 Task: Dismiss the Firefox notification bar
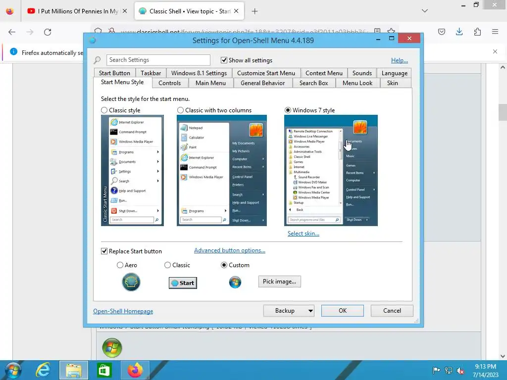[x=495, y=51]
